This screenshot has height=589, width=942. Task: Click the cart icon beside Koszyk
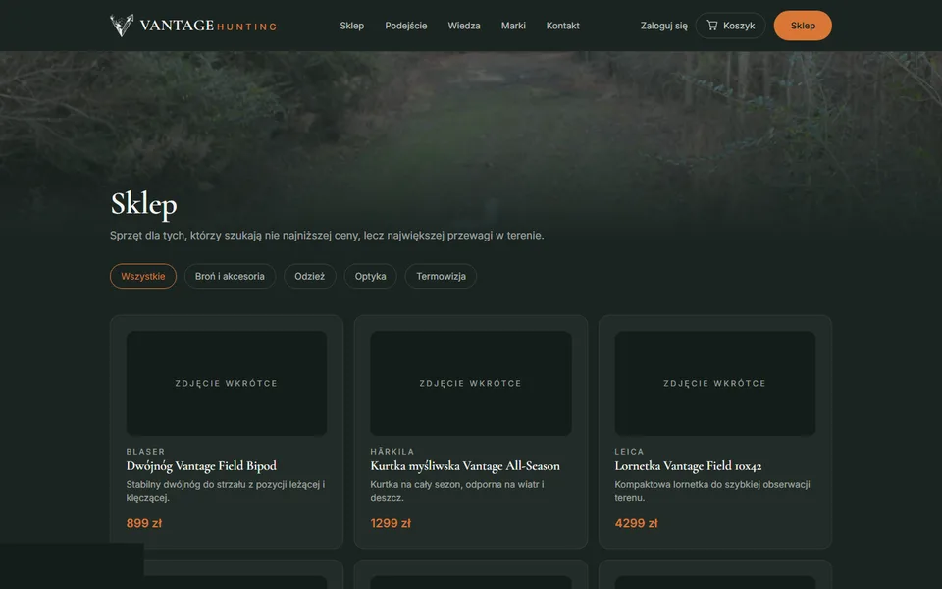(x=712, y=26)
